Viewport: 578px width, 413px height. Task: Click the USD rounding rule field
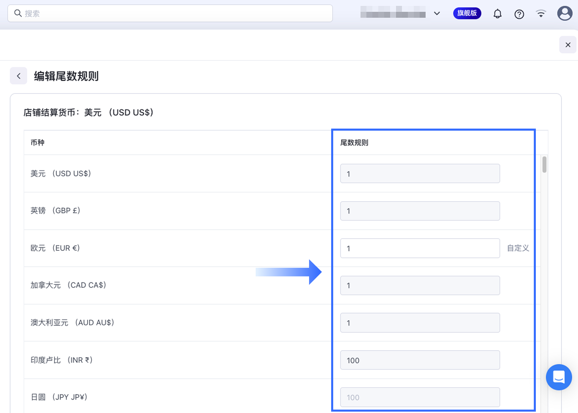coord(420,174)
